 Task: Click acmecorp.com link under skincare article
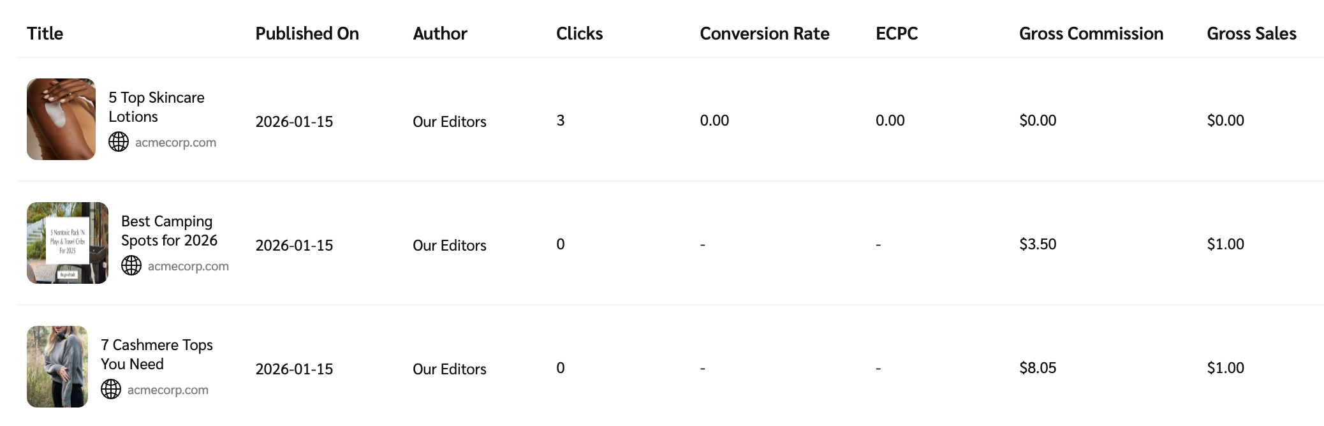[x=175, y=142]
